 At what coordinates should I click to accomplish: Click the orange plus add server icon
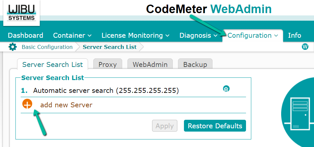[x=27, y=104]
